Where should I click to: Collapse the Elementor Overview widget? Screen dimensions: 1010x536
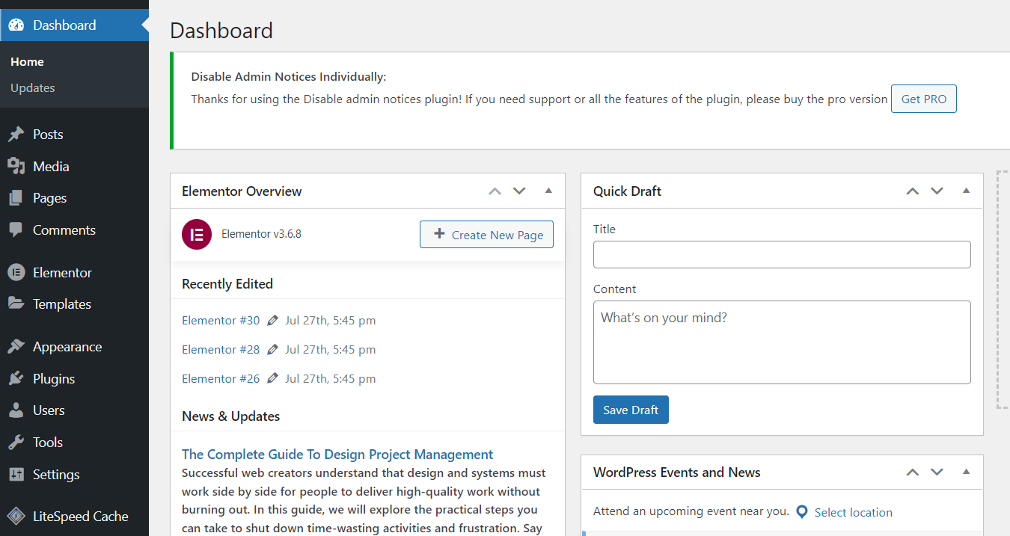point(548,191)
